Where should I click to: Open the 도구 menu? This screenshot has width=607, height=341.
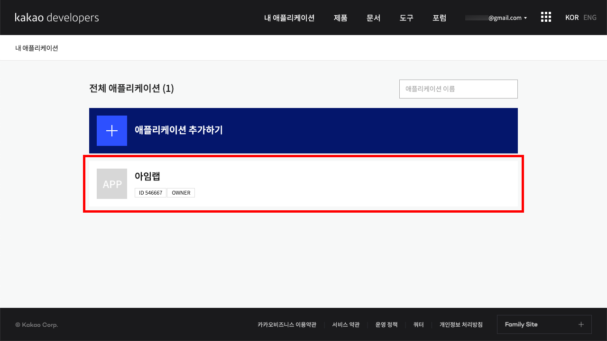click(x=406, y=18)
